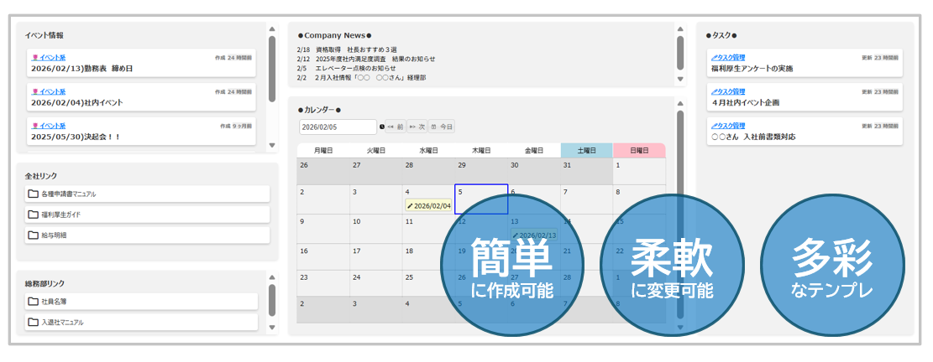The width and height of the screenshot is (933, 362).
Task: Open the タスク管理 link for 福利厚生アンケートの実施
Action: (x=729, y=57)
